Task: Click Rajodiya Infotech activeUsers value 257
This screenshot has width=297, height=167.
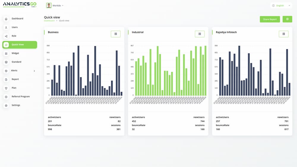Action: [x=218, y=121]
